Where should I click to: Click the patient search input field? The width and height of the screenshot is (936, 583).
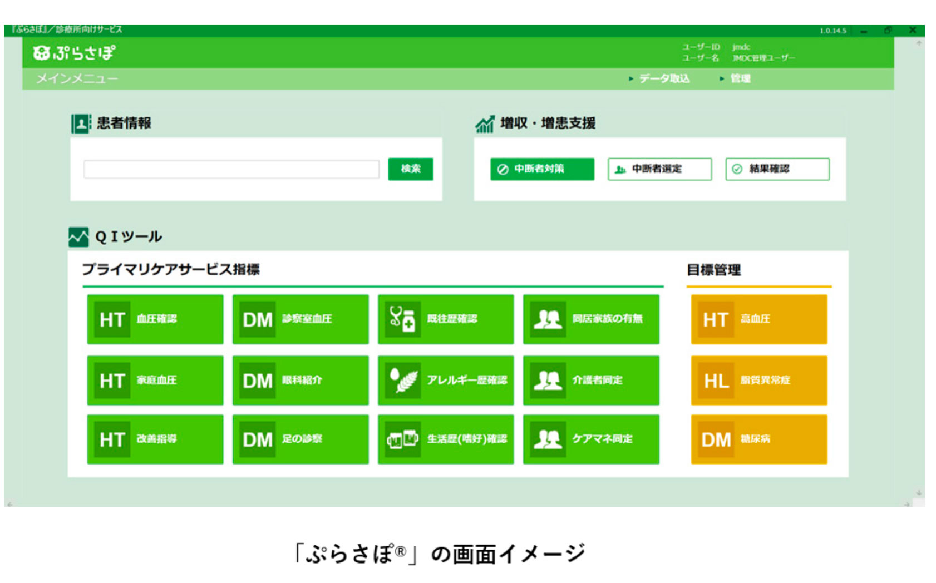click(x=231, y=169)
